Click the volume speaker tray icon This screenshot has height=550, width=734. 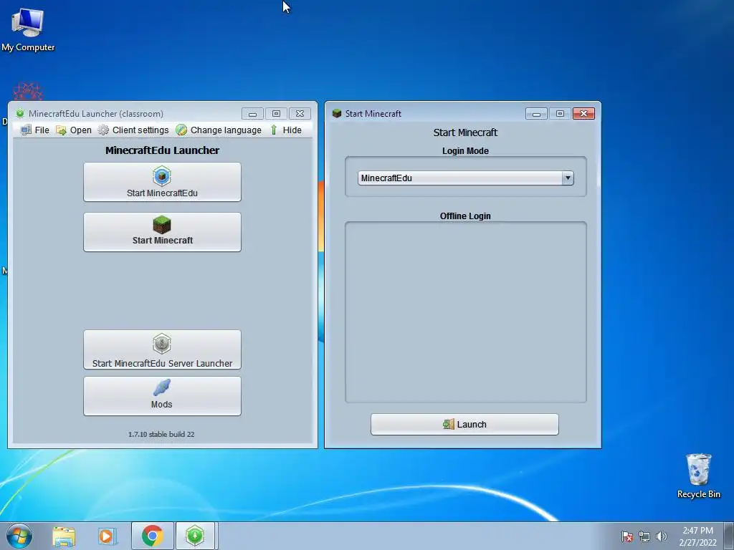click(661, 536)
